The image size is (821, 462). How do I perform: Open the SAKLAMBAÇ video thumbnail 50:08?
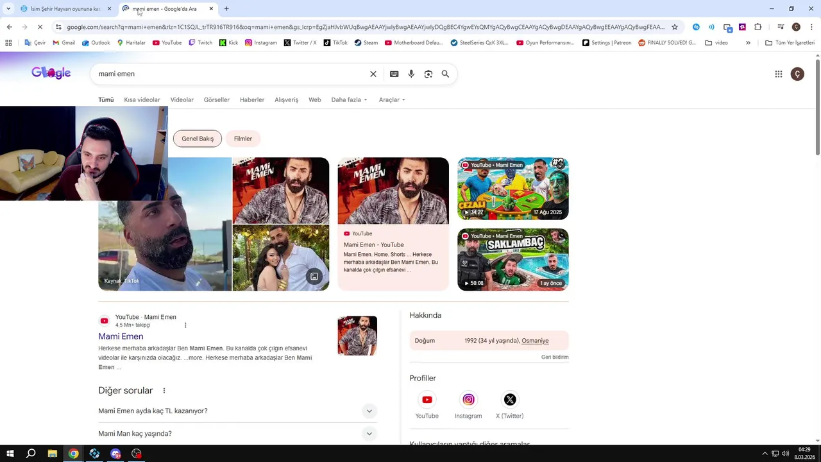(x=513, y=260)
